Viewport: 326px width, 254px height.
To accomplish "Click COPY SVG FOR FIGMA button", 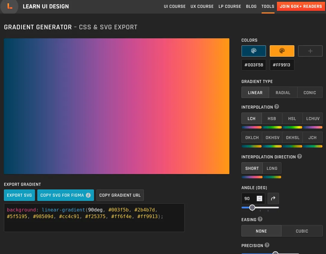I will (x=66, y=195).
